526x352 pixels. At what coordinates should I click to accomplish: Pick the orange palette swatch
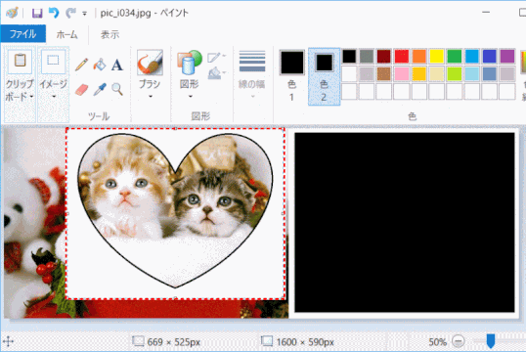(x=419, y=56)
